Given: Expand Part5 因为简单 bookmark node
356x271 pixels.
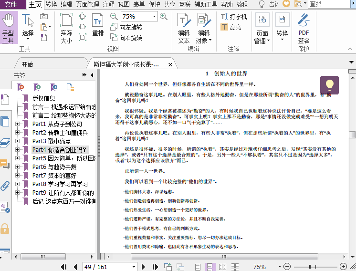Looking at the screenshot, I should click(17, 158).
